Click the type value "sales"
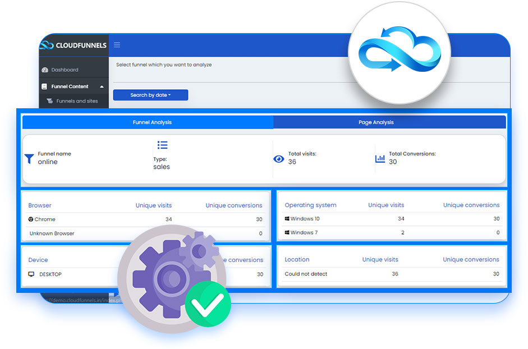 (162, 167)
